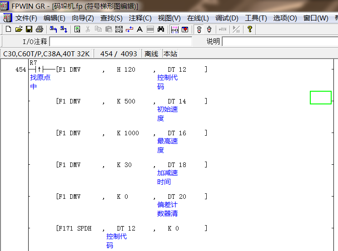338x251 pixels.
Task: Open the 文件(F) menu
Action: pyautogui.click(x=26, y=18)
